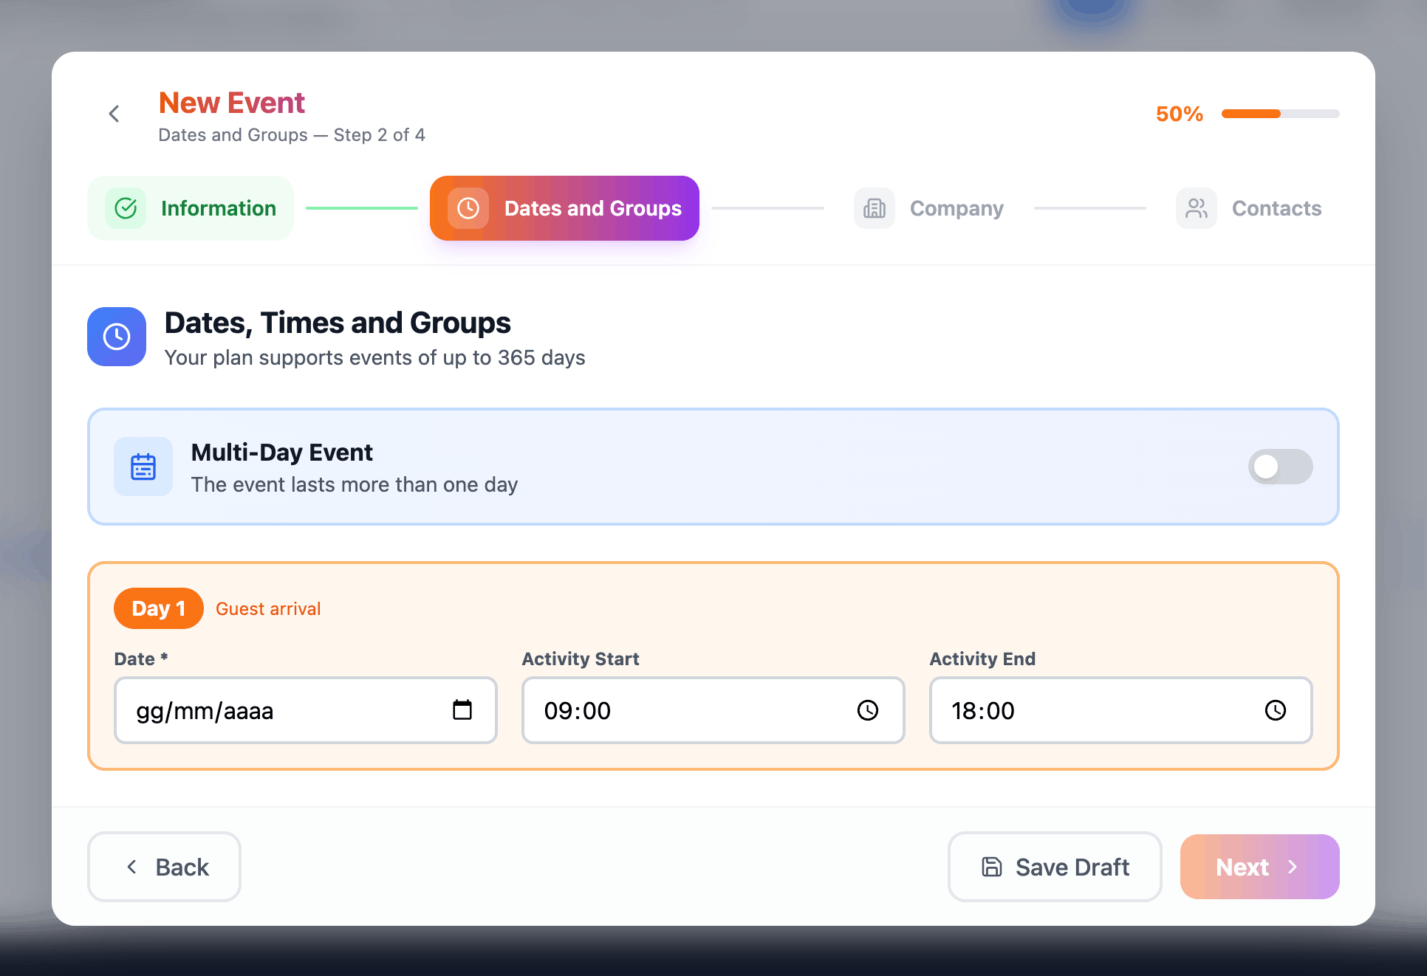Click the floppy disk icon in Save Draft
The width and height of the screenshot is (1427, 976).
[992, 867]
